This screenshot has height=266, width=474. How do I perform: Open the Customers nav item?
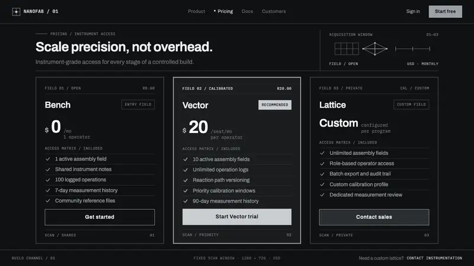(x=274, y=11)
